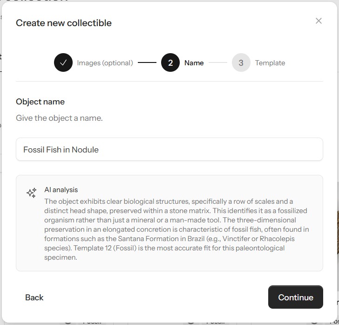The image size is (339, 325).
Task: Select the Name step label
Action: click(x=194, y=63)
